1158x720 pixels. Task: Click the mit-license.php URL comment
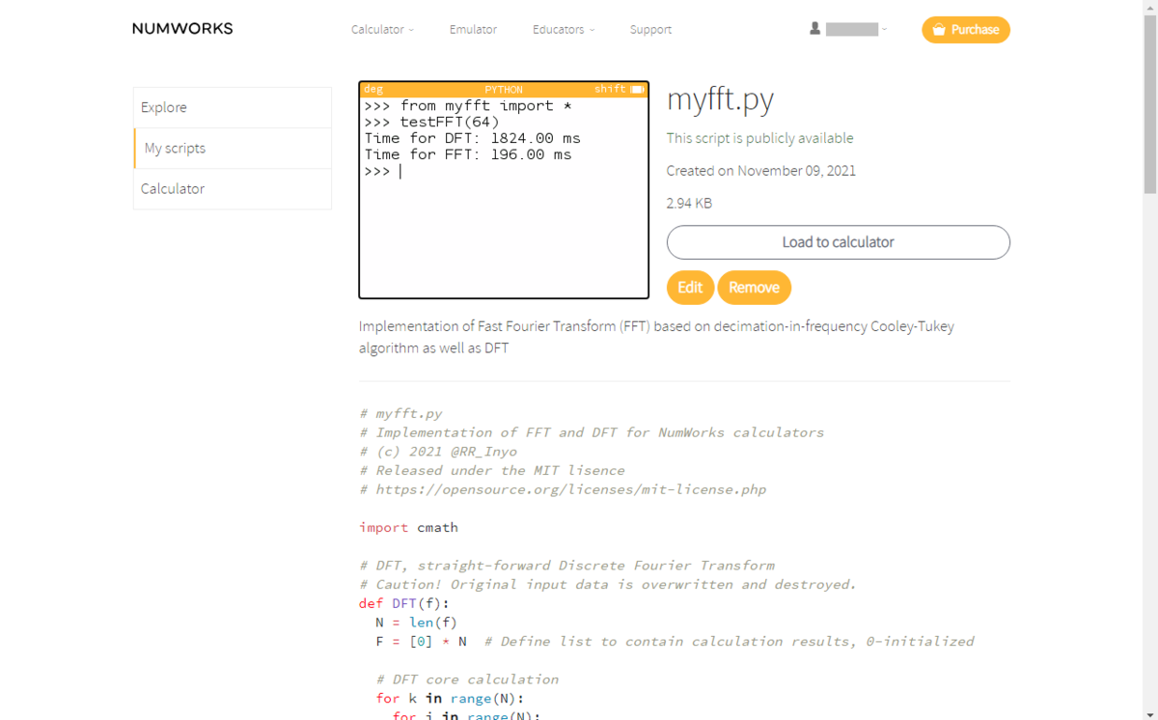pyautogui.click(x=563, y=489)
